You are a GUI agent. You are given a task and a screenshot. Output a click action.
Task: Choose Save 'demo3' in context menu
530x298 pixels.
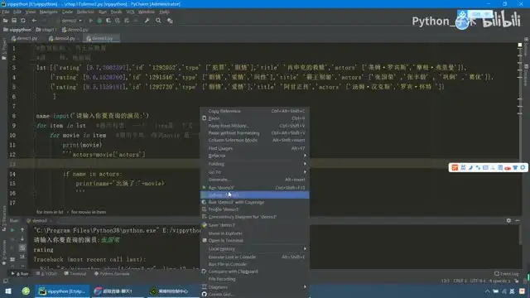255,225
